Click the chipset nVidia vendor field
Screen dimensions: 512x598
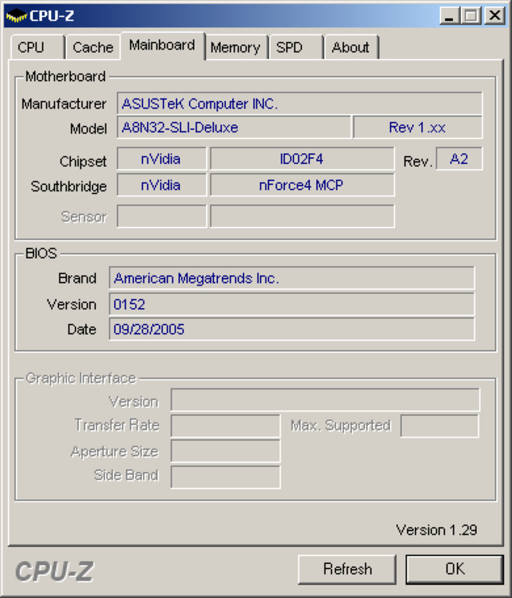(x=161, y=159)
